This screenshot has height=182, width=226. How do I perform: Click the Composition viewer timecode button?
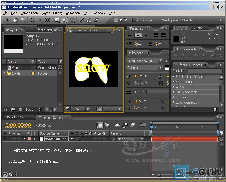[x=113, y=109]
